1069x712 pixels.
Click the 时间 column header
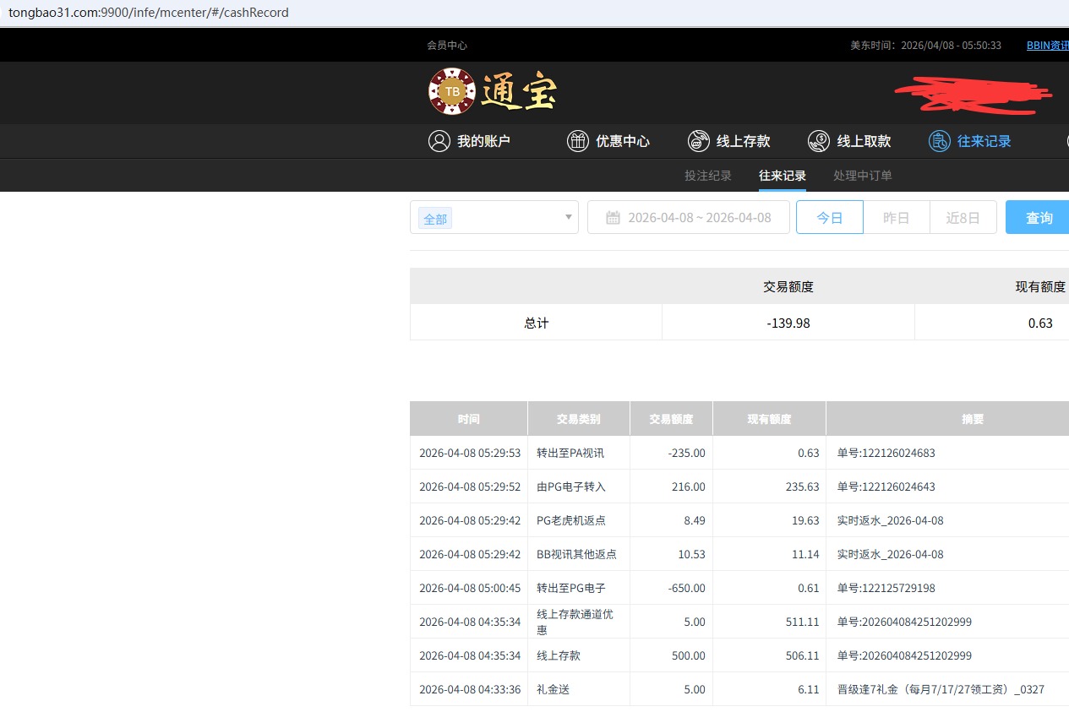(468, 419)
